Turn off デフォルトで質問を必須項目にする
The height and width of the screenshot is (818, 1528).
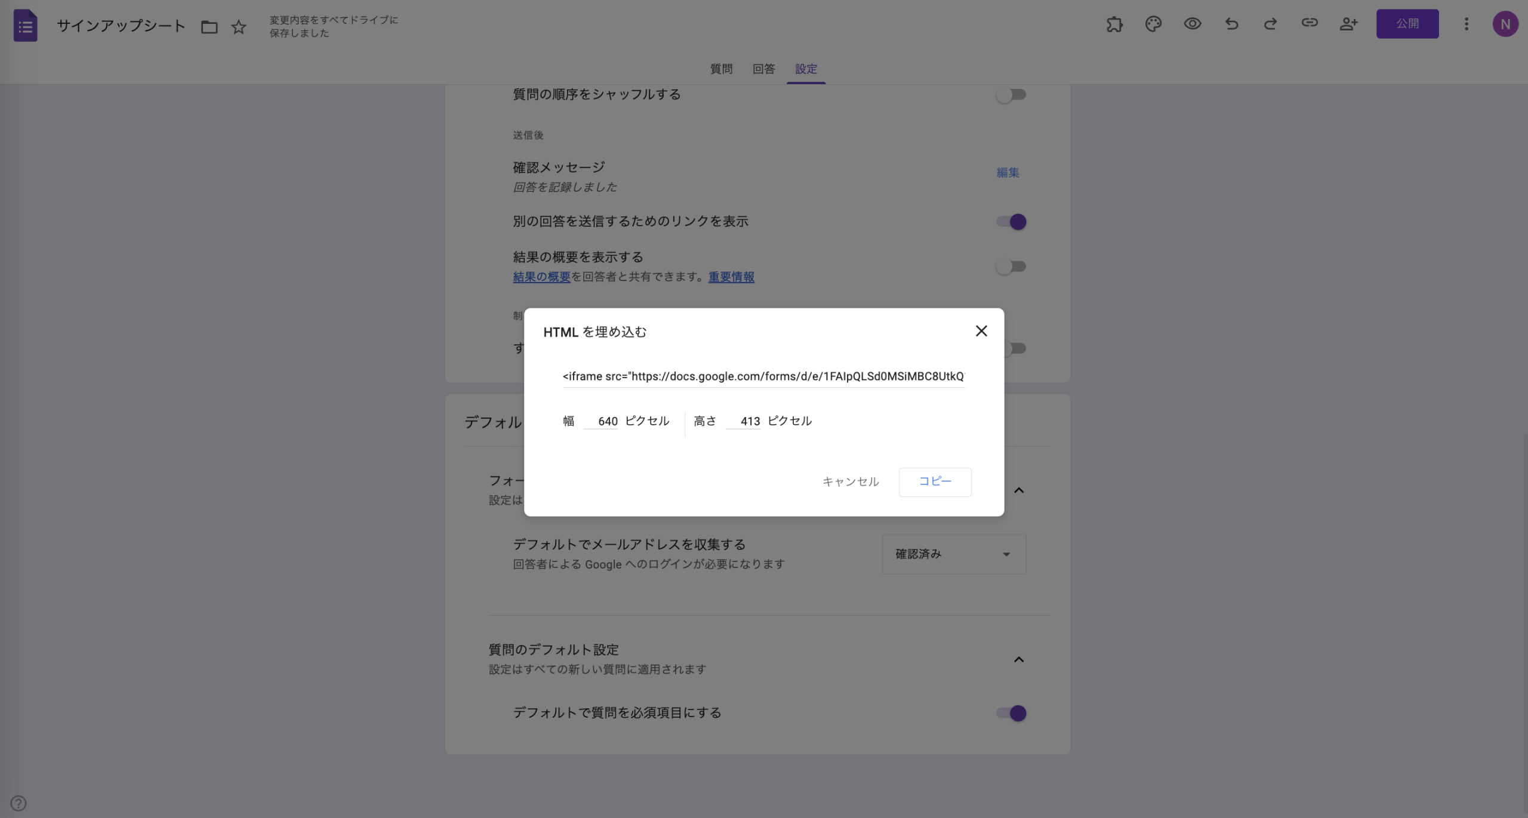coord(1011,713)
